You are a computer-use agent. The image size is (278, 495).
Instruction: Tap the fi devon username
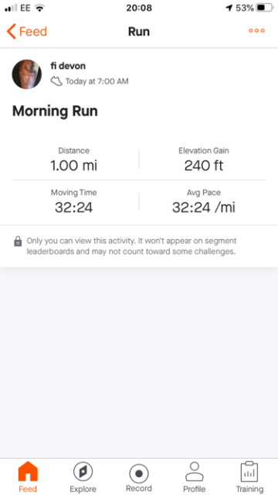point(68,66)
